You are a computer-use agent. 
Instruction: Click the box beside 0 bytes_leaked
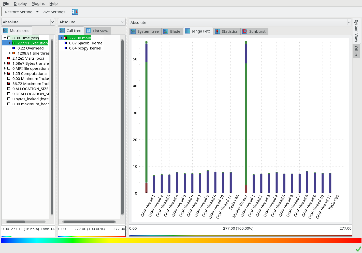(9, 99)
